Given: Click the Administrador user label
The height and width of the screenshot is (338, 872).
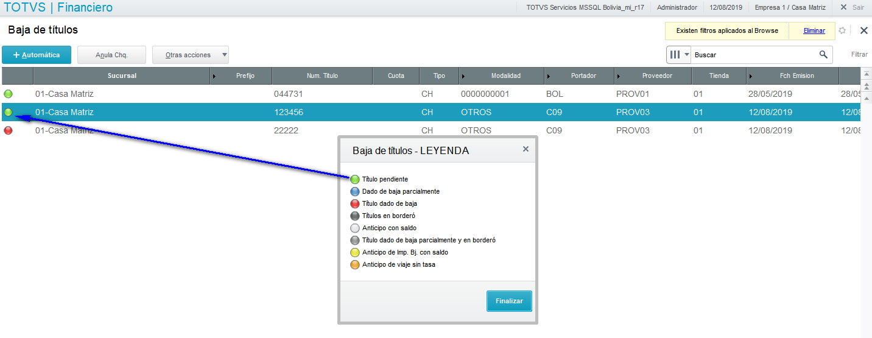Looking at the screenshot, I should click(677, 7).
